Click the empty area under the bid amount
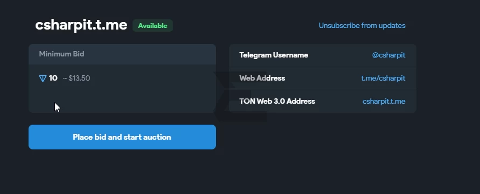 (x=122, y=99)
